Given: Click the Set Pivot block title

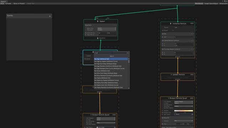Looking at the screenshot, I should click(165, 118).
